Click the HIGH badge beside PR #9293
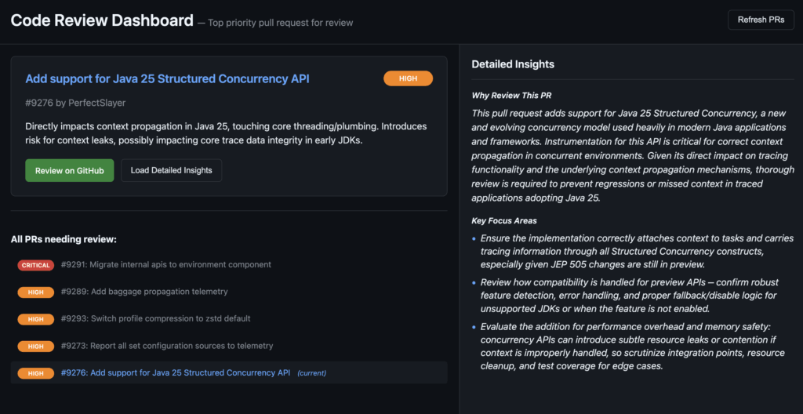Image resolution: width=803 pixels, height=414 pixels. (x=36, y=319)
